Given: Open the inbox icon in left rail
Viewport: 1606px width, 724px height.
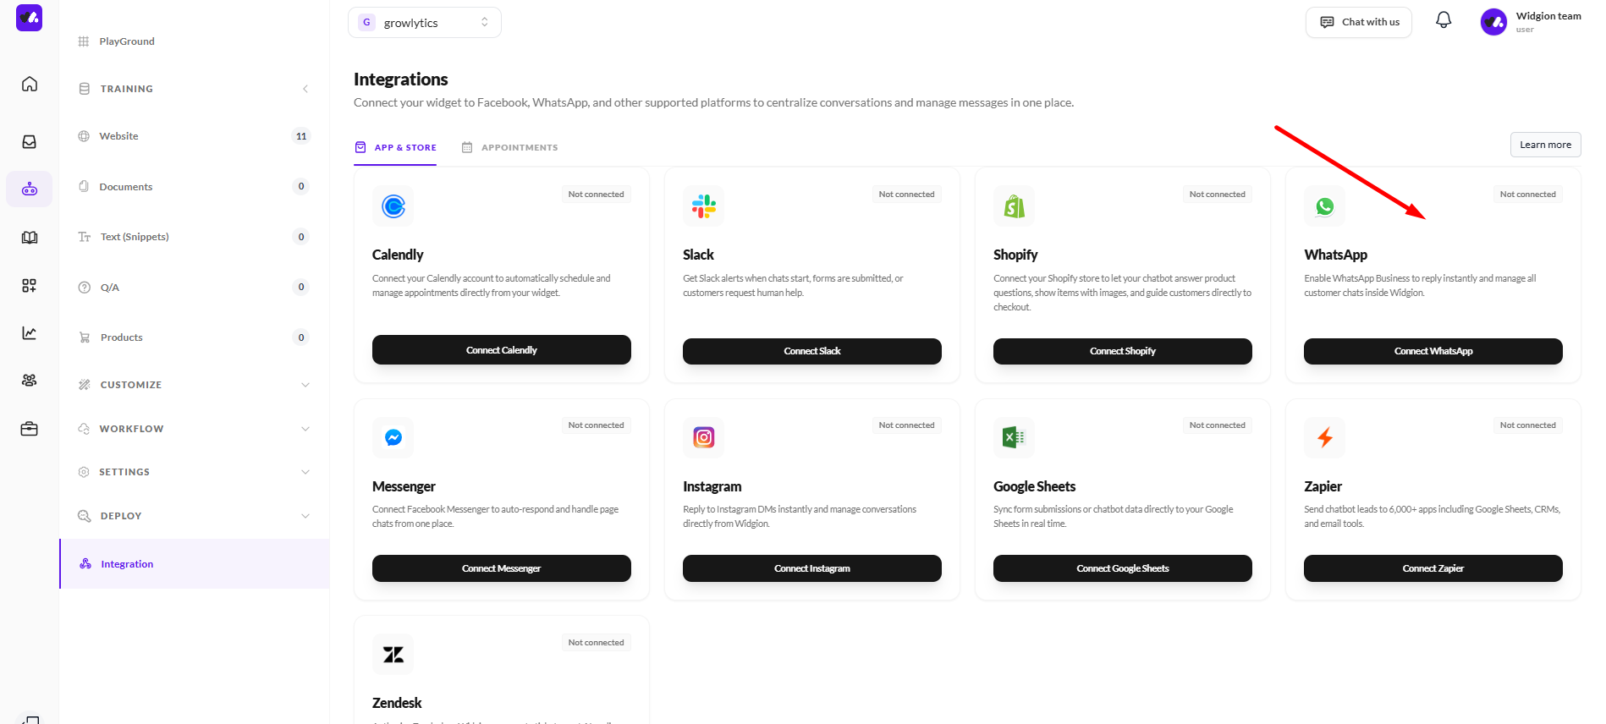Looking at the screenshot, I should coord(30,141).
